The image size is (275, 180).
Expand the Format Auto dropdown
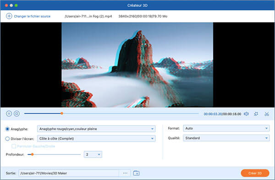(226, 128)
